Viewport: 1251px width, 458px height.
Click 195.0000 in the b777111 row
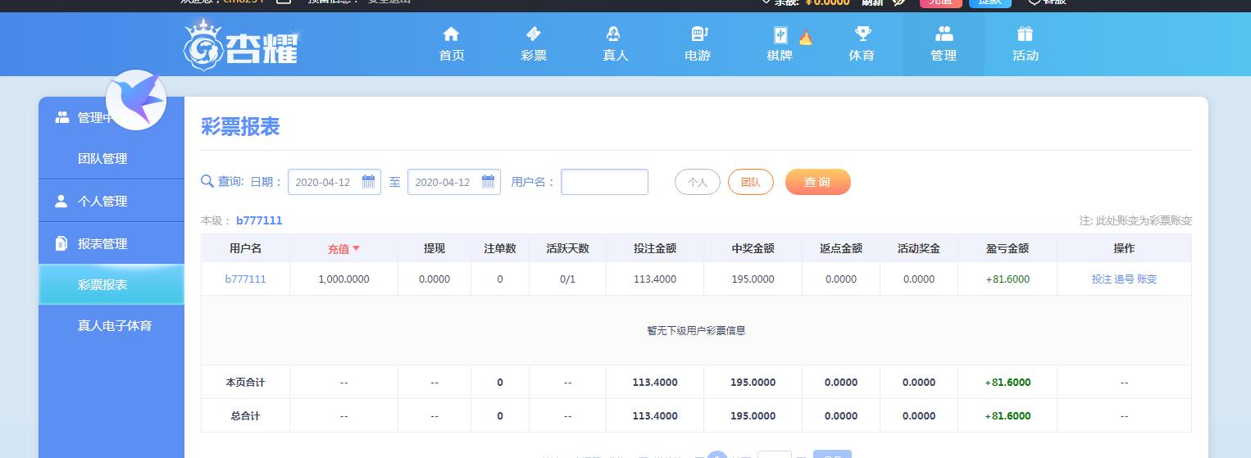(753, 279)
